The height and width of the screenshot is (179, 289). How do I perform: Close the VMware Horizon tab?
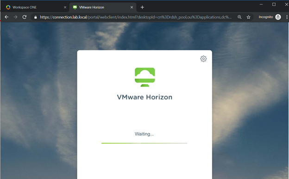132,7
